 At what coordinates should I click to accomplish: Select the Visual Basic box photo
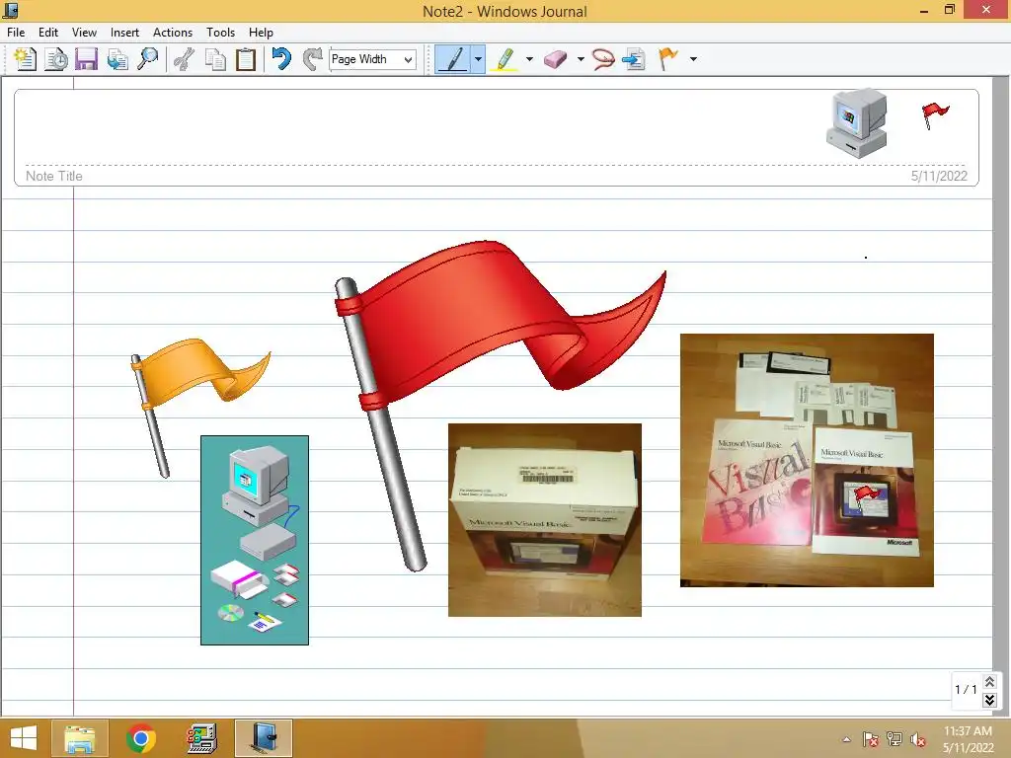pyautogui.click(x=545, y=520)
